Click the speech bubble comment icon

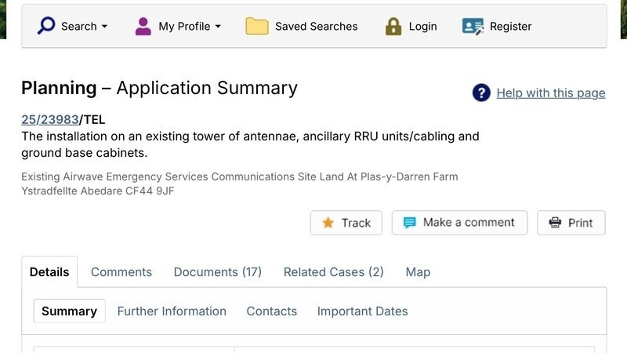point(409,223)
